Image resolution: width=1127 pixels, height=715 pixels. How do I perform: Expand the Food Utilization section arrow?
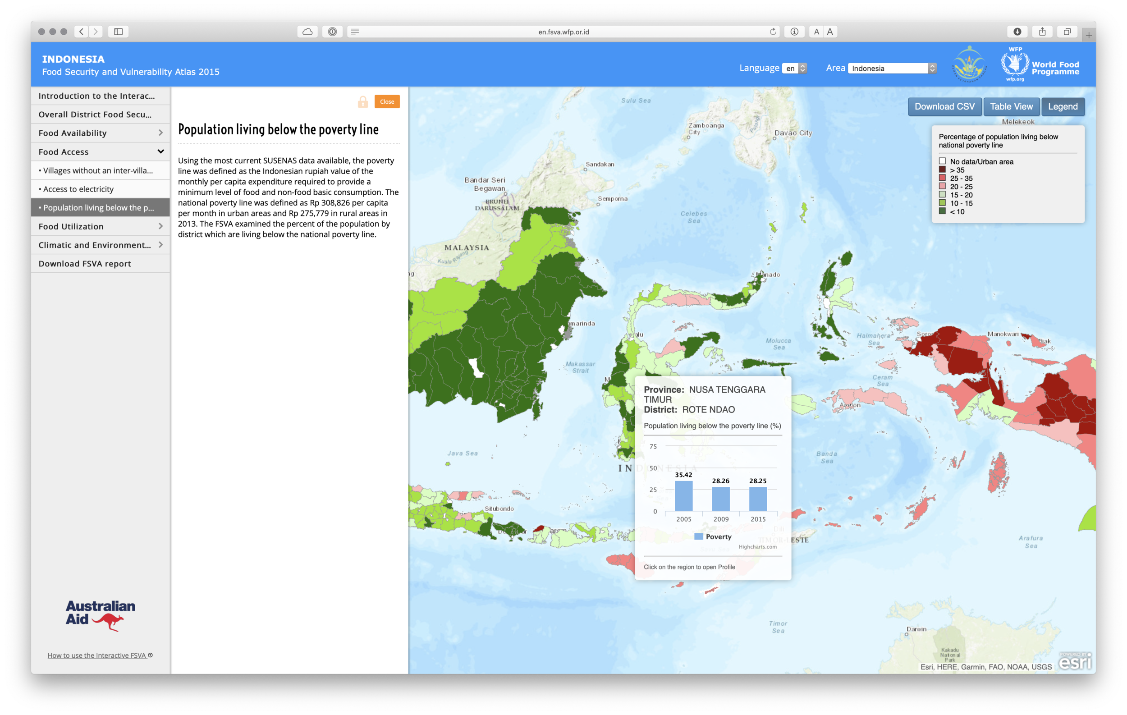(160, 226)
